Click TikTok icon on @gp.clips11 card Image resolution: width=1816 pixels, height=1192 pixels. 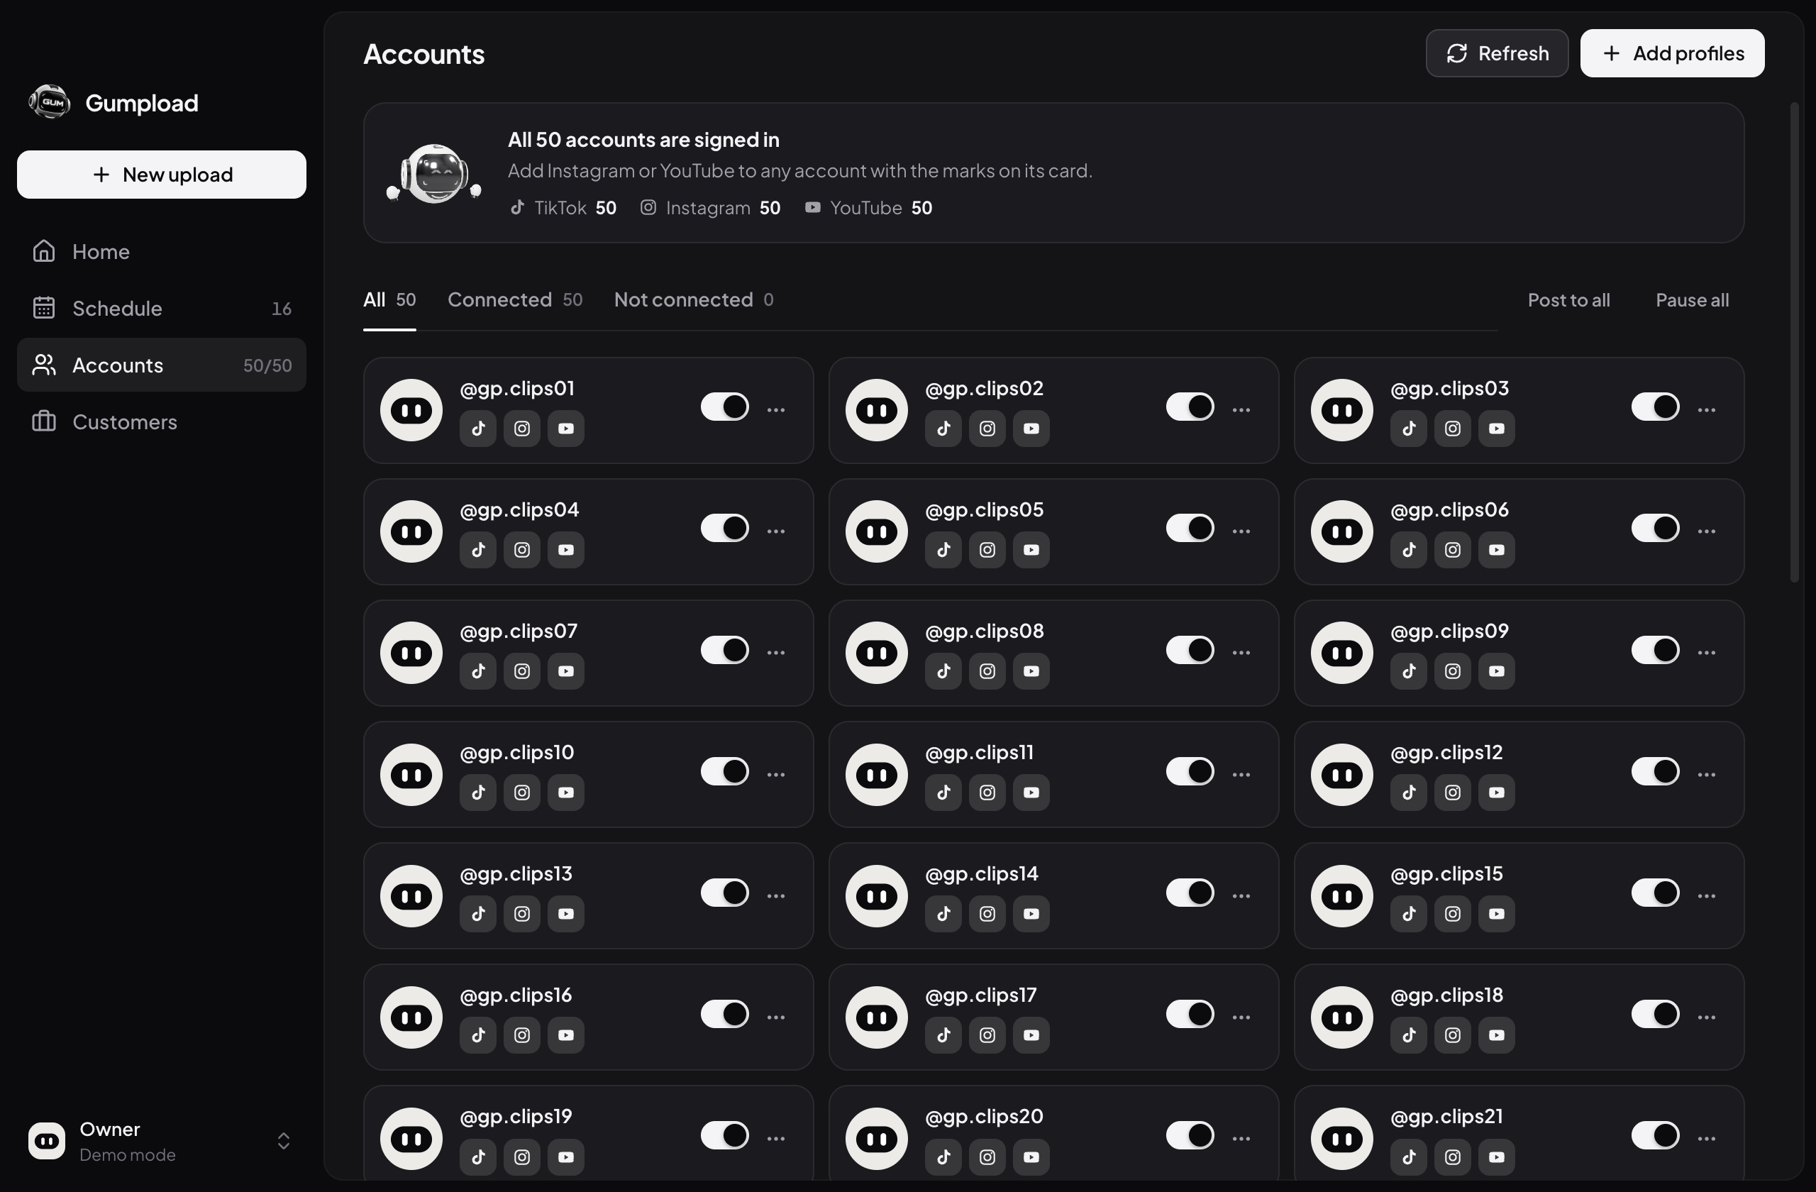tap(944, 792)
